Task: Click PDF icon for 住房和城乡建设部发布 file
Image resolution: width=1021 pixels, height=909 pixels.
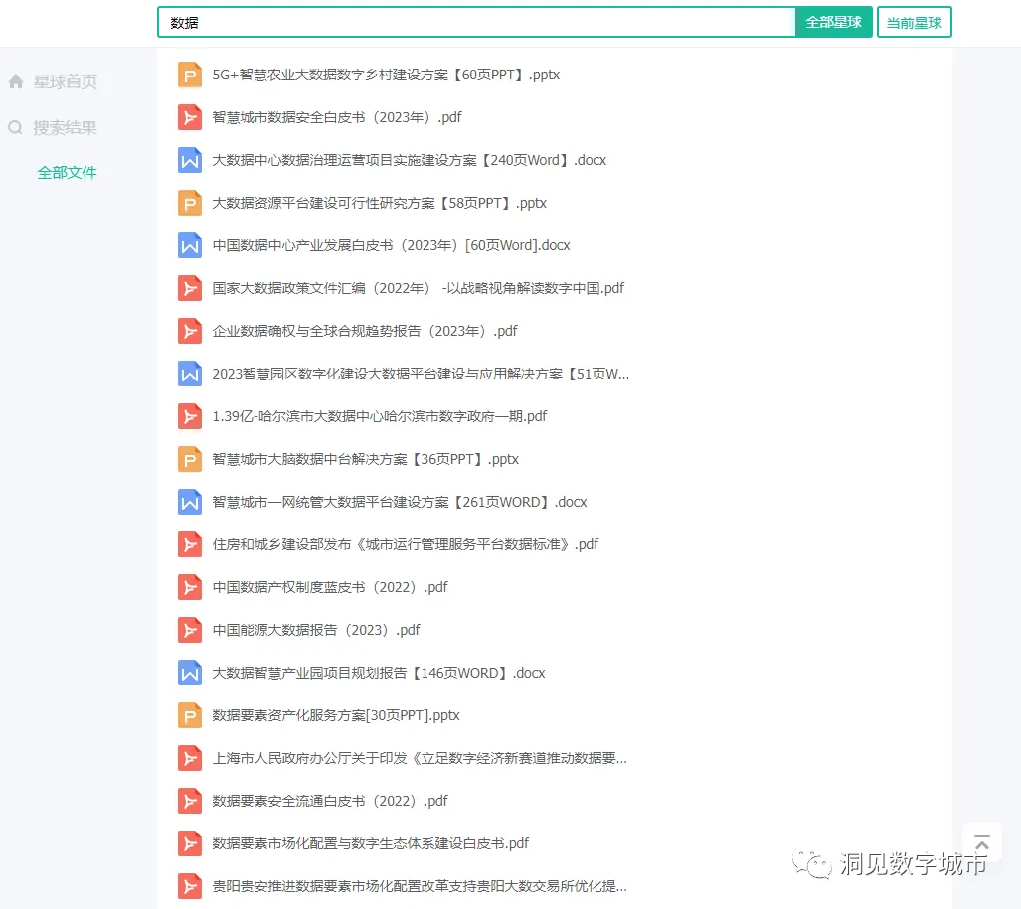Action: point(190,544)
